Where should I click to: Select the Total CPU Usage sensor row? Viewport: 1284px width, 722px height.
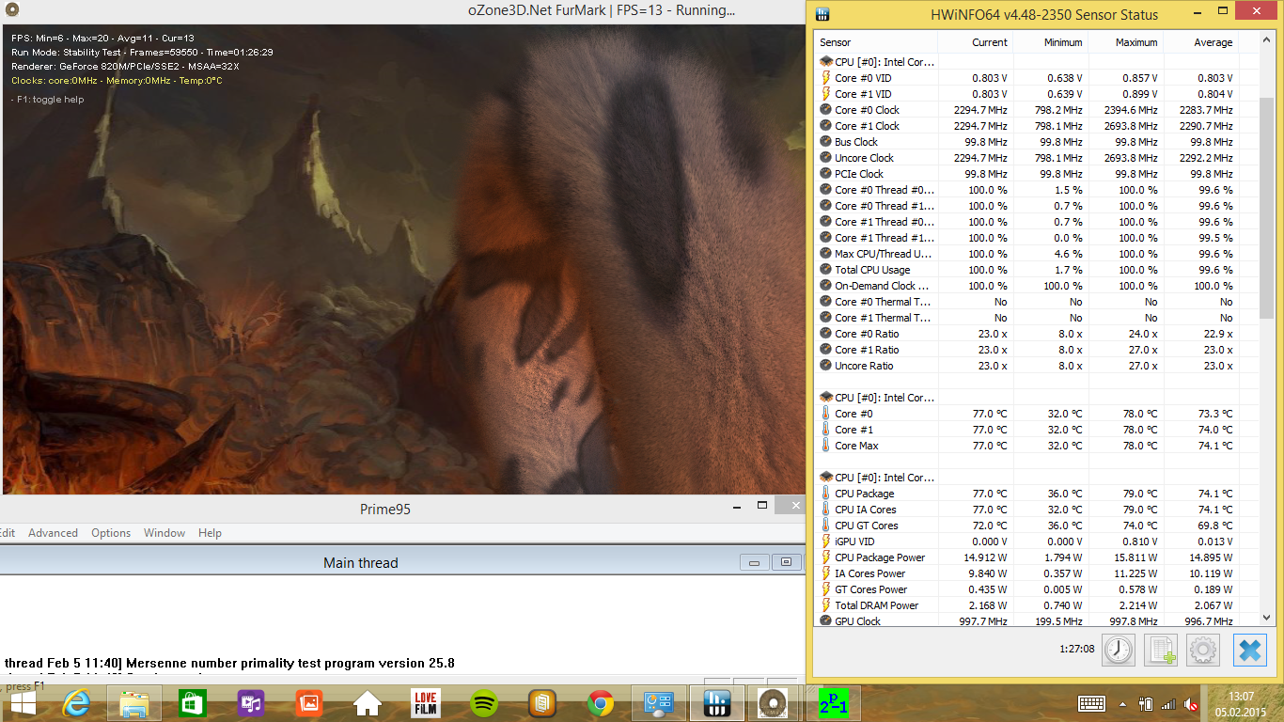click(x=1026, y=270)
